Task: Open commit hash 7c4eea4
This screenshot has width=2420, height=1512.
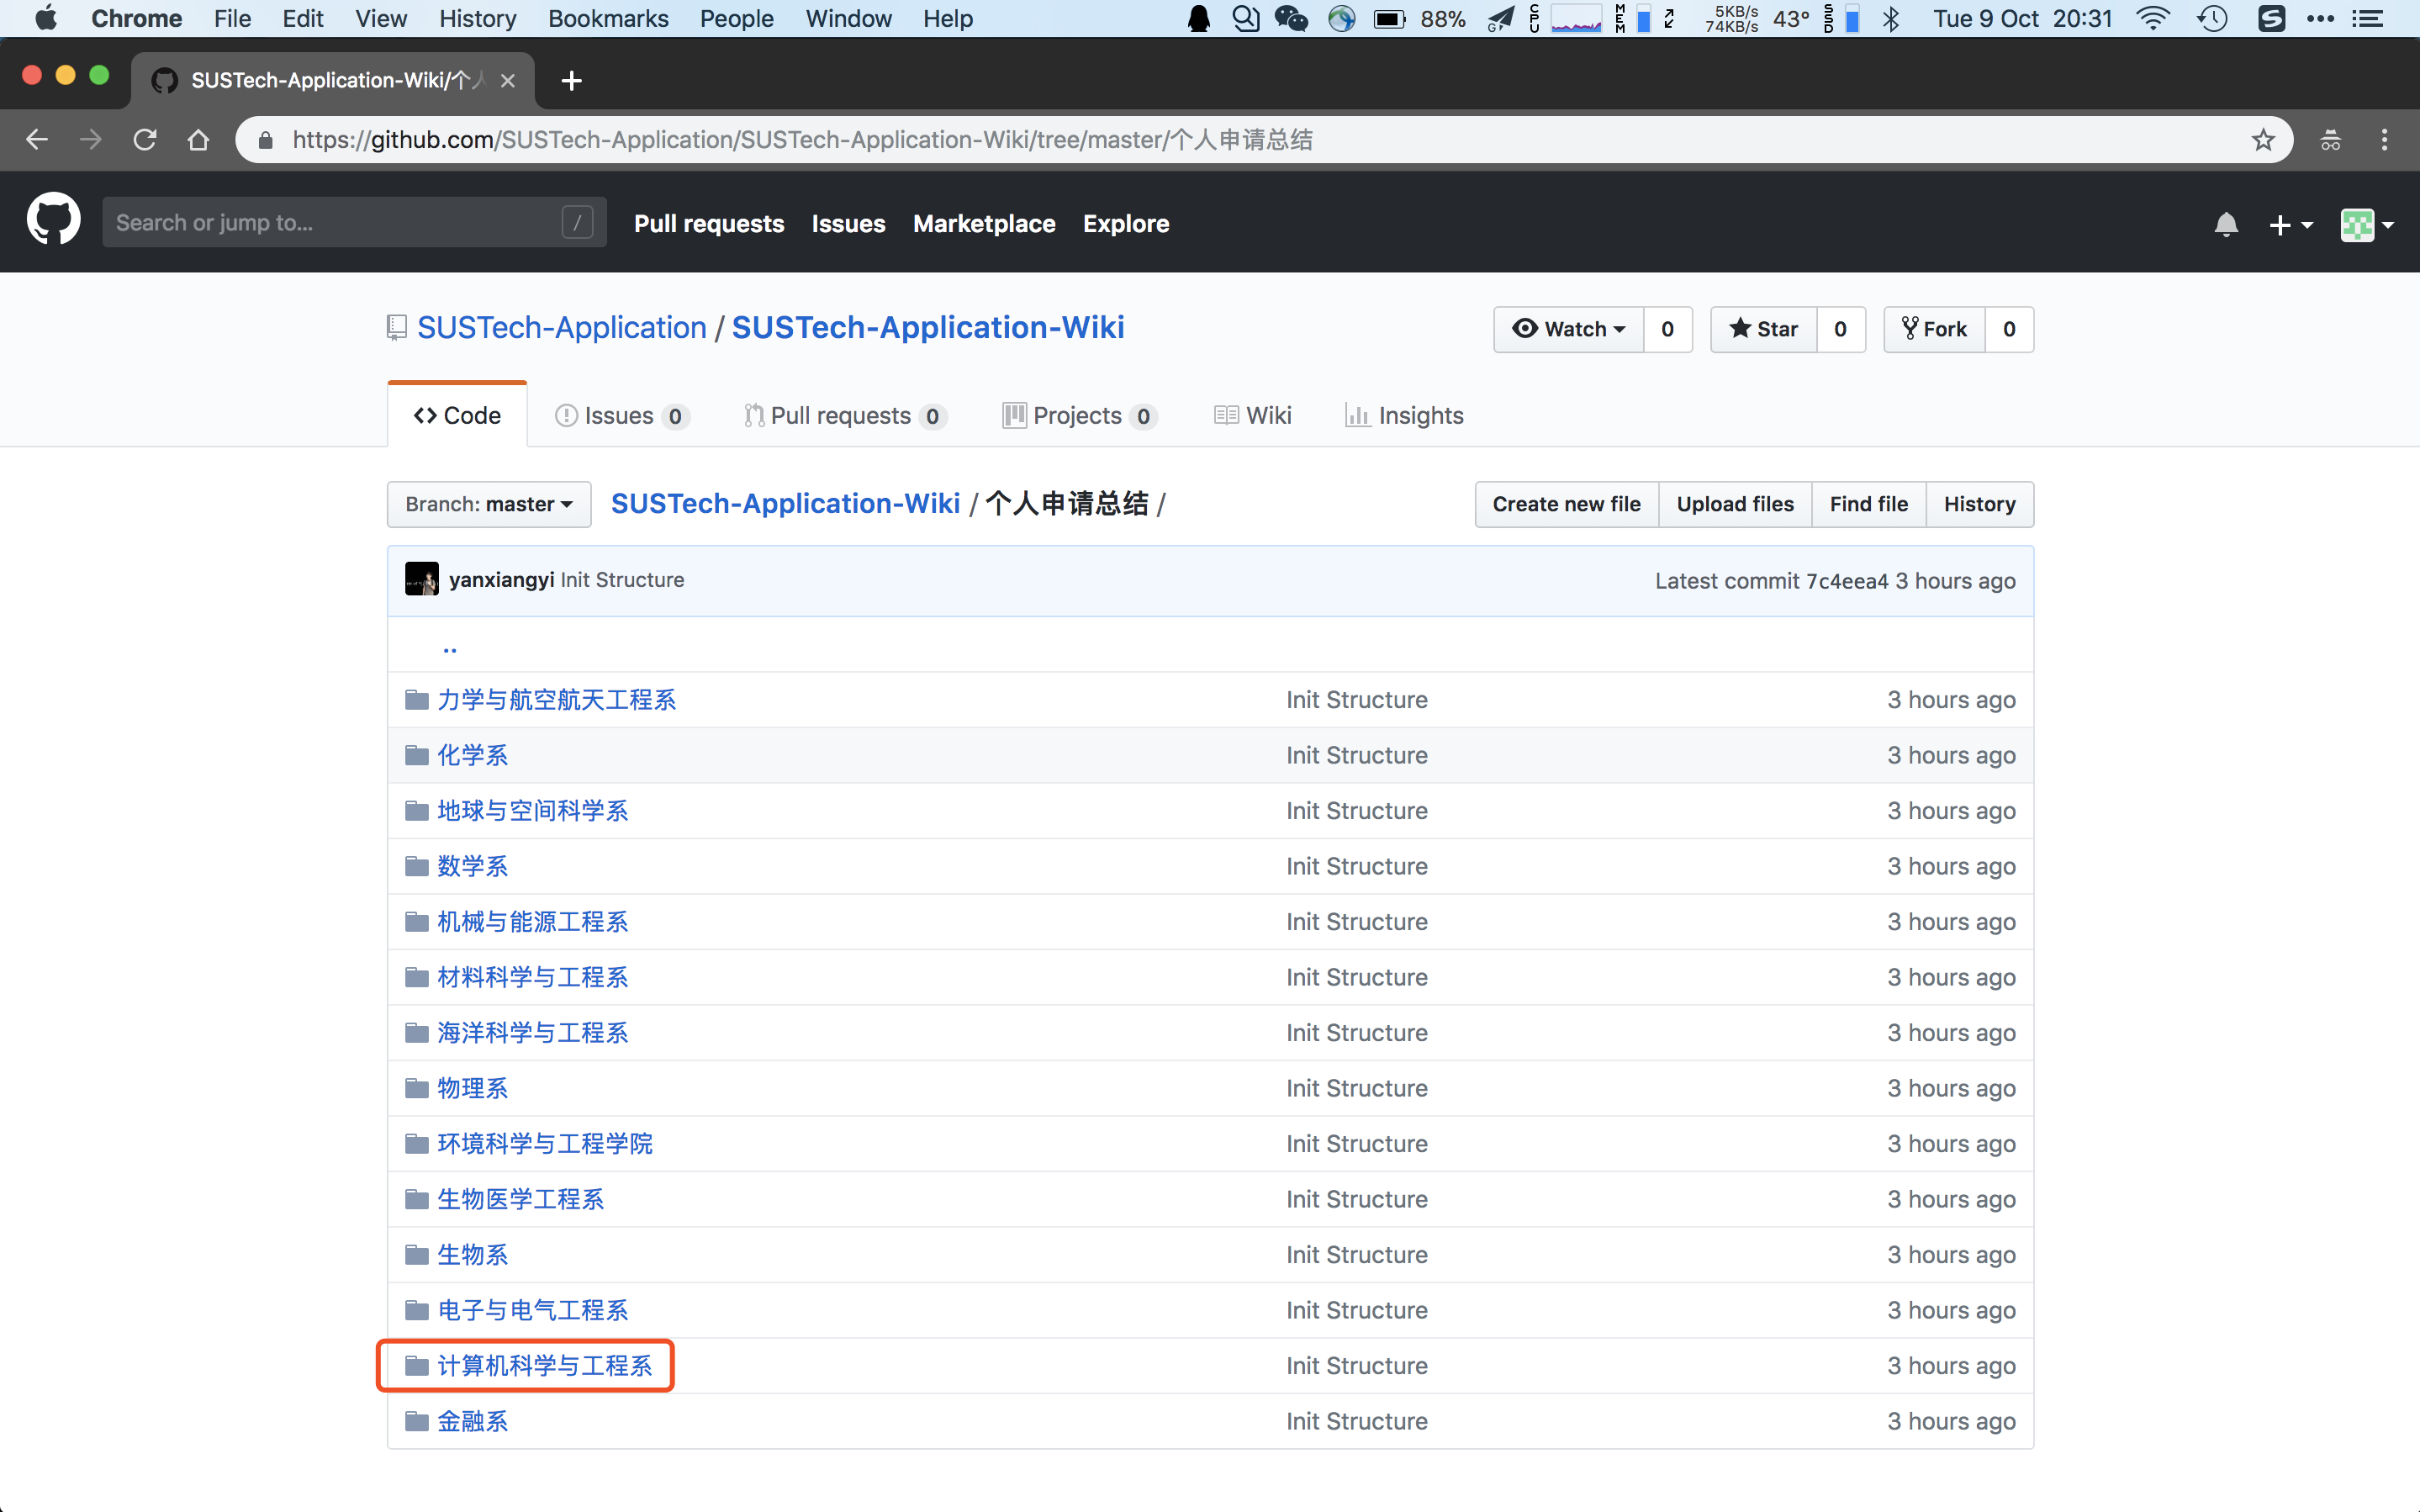Action: point(1847,581)
